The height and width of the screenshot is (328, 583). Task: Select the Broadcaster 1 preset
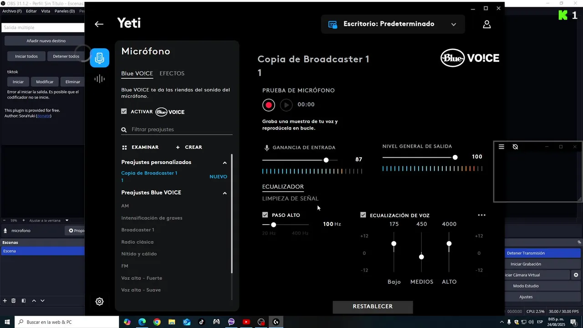(x=138, y=230)
